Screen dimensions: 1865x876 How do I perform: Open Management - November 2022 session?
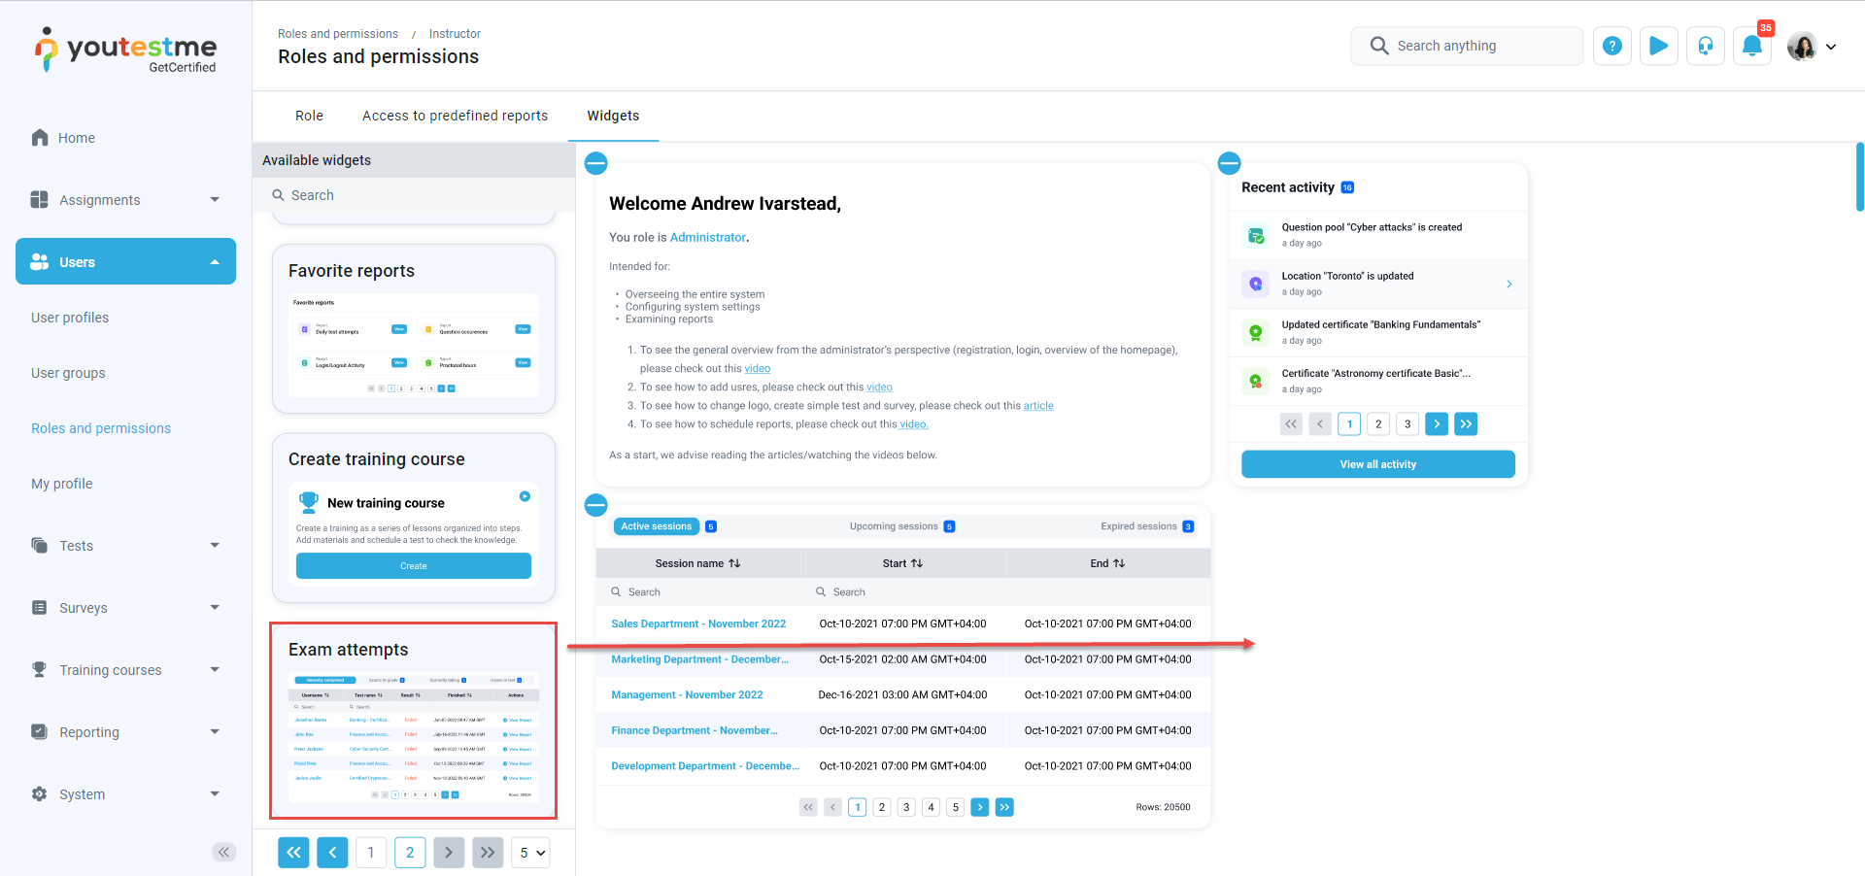click(687, 694)
